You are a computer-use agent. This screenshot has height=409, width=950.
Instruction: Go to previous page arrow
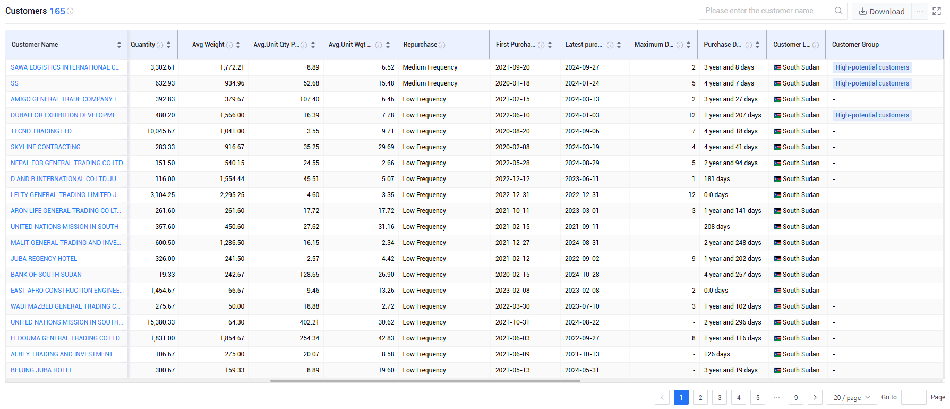(x=662, y=397)
